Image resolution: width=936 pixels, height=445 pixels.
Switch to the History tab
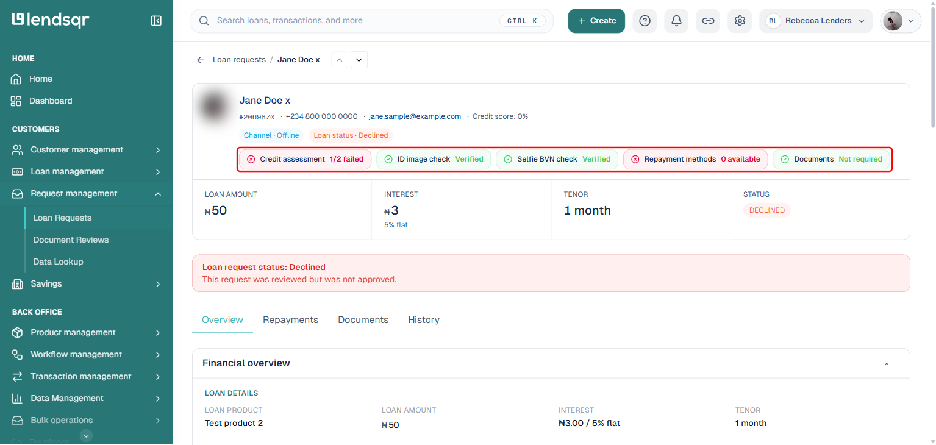424,320
